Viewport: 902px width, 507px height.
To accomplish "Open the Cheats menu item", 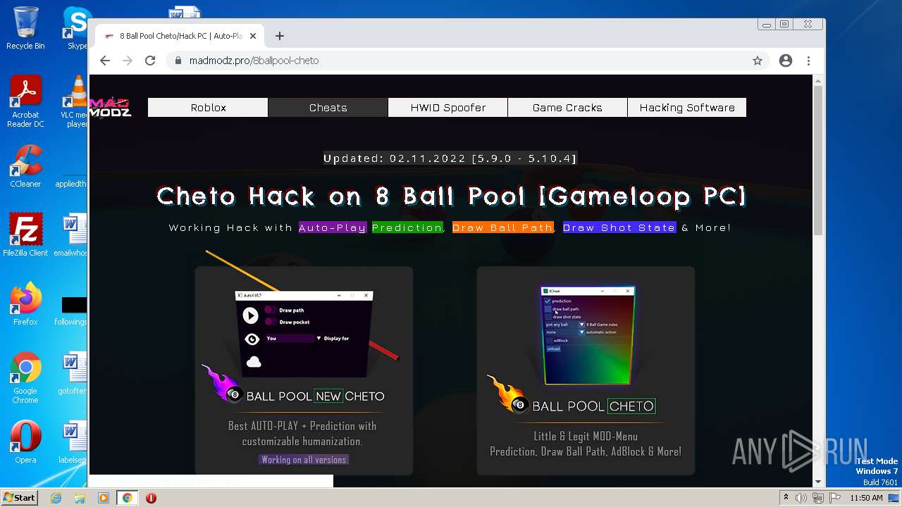I will (x=328, y=108).
